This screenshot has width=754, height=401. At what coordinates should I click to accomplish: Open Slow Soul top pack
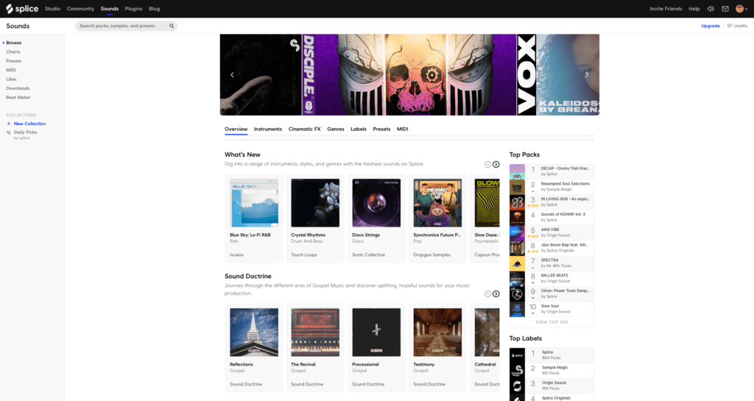[x=552, y=309]
